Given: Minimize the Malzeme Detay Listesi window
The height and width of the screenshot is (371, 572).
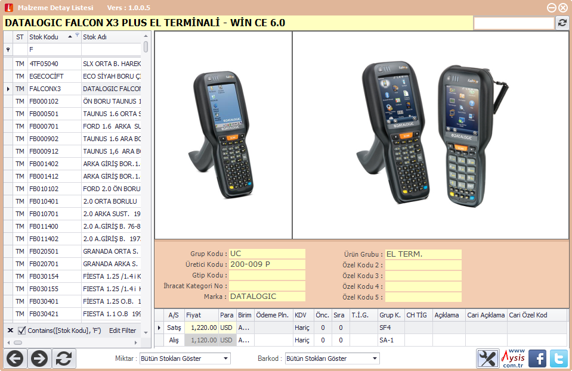Looking at the screenshot, I should 552,8.
